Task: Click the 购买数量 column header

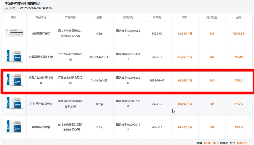Action: click(212, 17)
